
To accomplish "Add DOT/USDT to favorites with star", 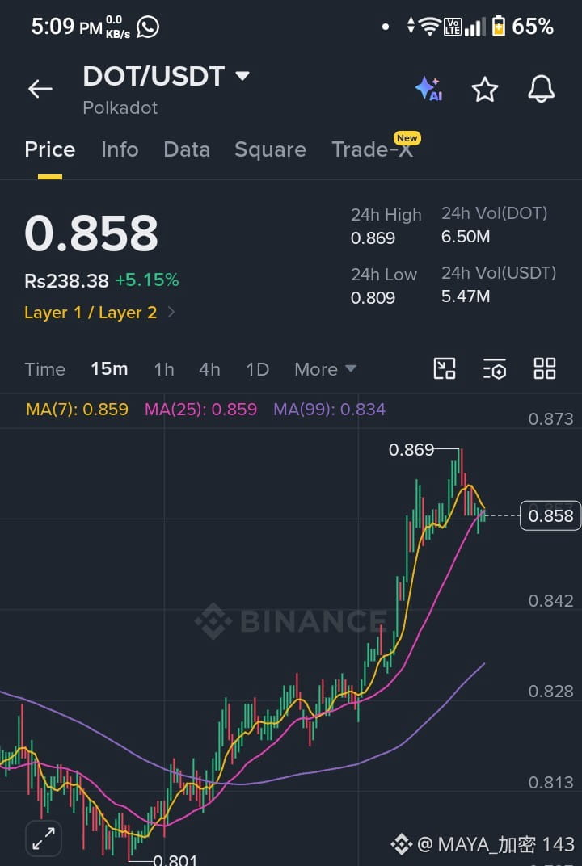I will point(485,90).
